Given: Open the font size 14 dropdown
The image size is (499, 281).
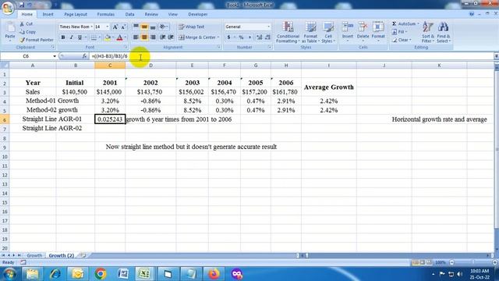Looking at the screenshot, I should coord(108,27).
